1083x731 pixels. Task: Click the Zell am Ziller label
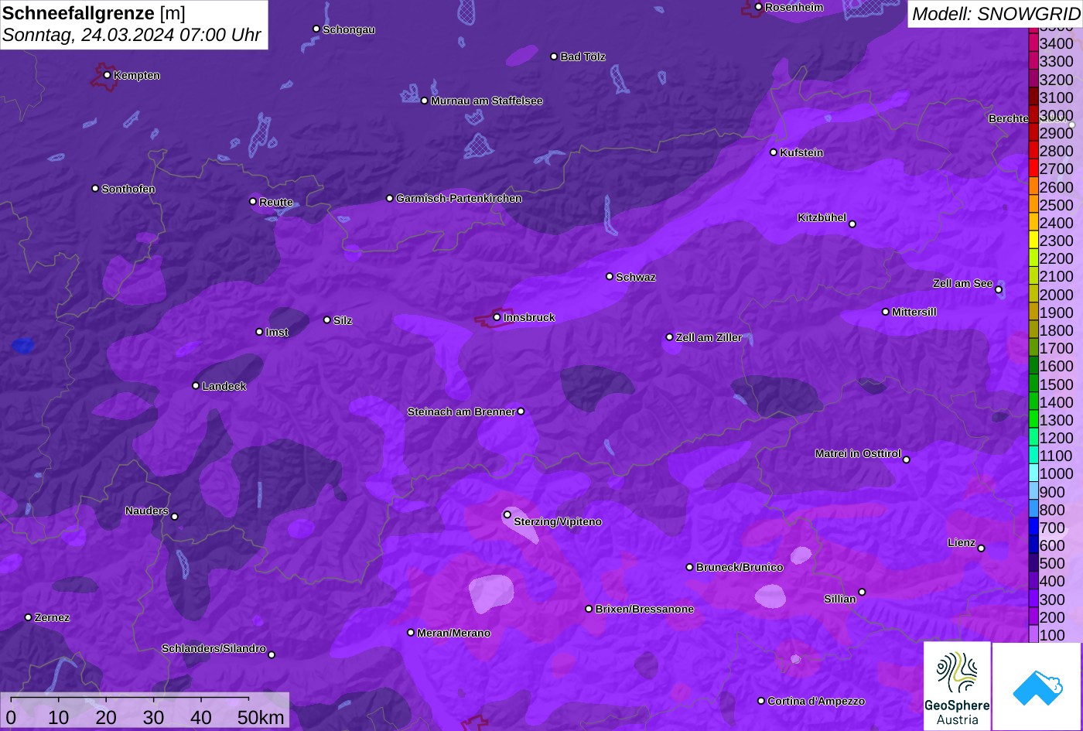pos(709,338)
